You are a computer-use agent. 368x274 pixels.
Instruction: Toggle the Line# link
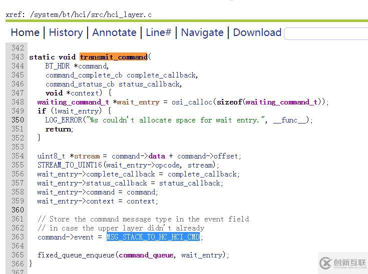158,32
